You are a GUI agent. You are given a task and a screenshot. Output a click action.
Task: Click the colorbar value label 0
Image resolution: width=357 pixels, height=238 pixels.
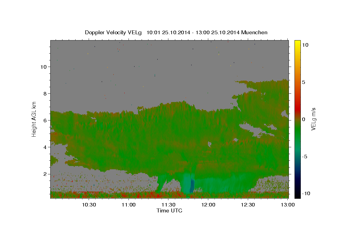[303, 119]
